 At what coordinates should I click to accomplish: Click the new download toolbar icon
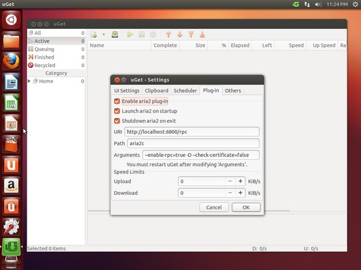(x=94, y=35)
